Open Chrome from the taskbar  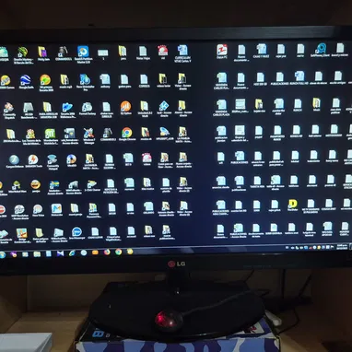tap(119, 252)
